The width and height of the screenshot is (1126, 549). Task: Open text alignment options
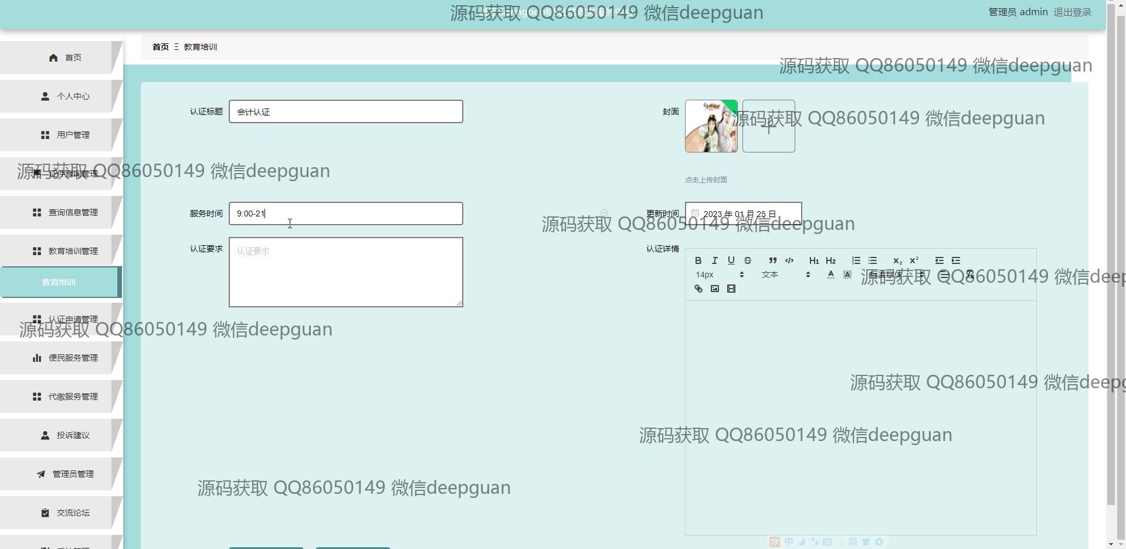click(x=944, y=274)
